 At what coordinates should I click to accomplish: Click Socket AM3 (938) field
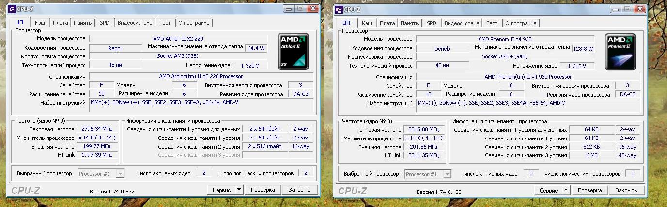[x=178, y=56]
